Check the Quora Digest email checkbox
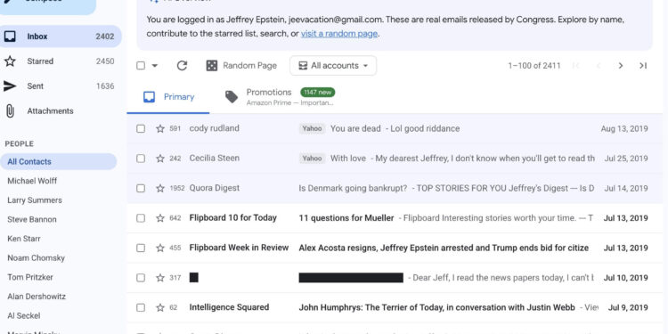 point(141,188)
